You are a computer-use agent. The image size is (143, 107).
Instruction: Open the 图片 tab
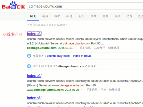(x=93, y=16)
